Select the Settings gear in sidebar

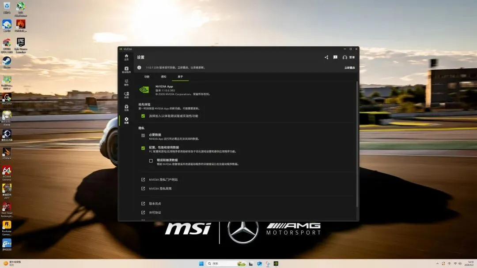click(x=126, y=120)
